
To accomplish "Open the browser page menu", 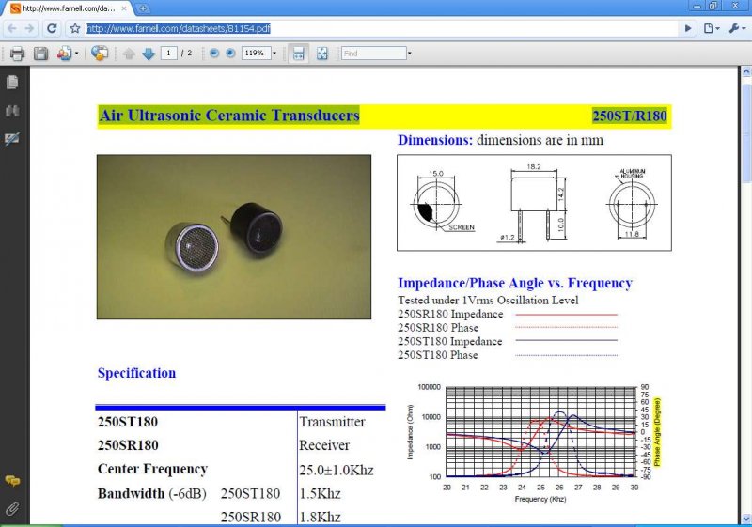I will pos(712,28).
